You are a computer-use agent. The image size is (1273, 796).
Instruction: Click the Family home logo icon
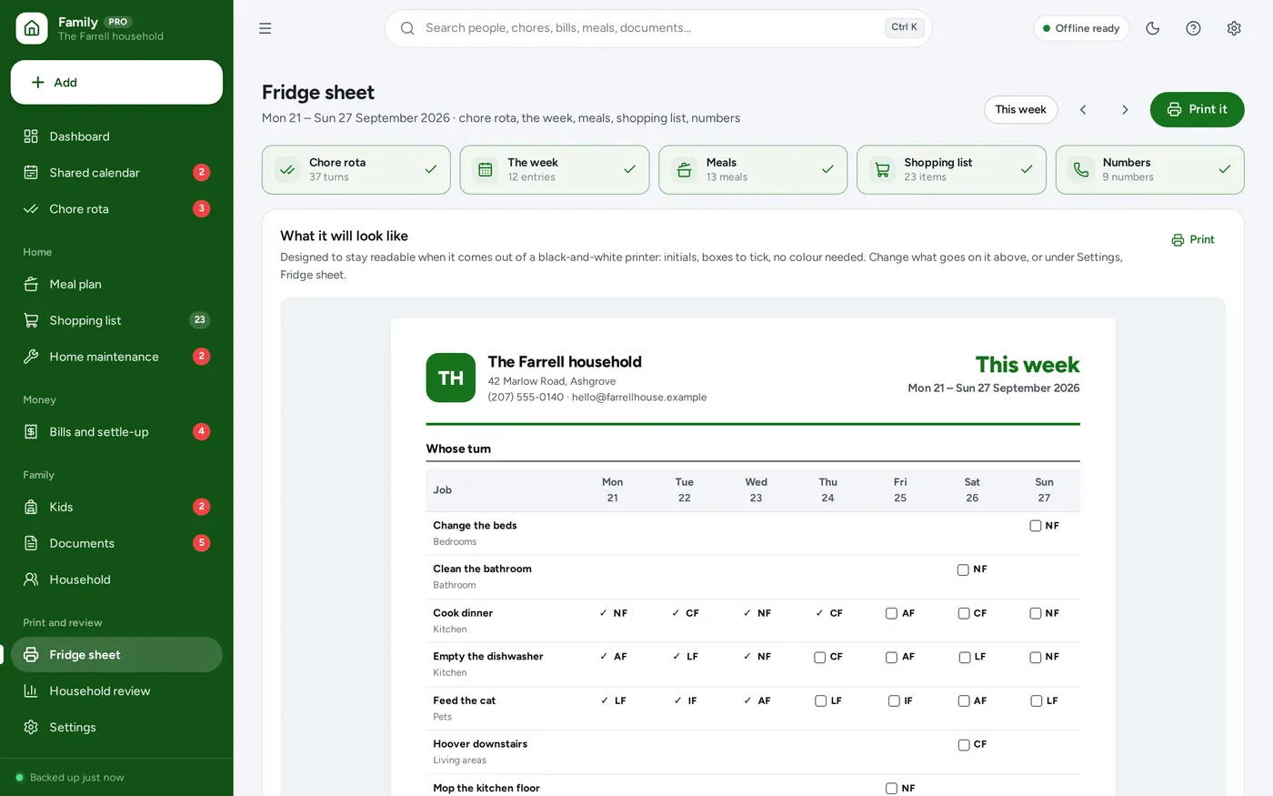click(x=32, y=28)
